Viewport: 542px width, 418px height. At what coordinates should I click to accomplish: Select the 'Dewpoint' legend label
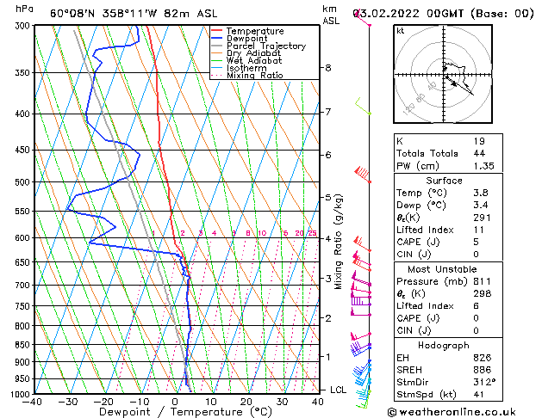(x=246, y=39)
